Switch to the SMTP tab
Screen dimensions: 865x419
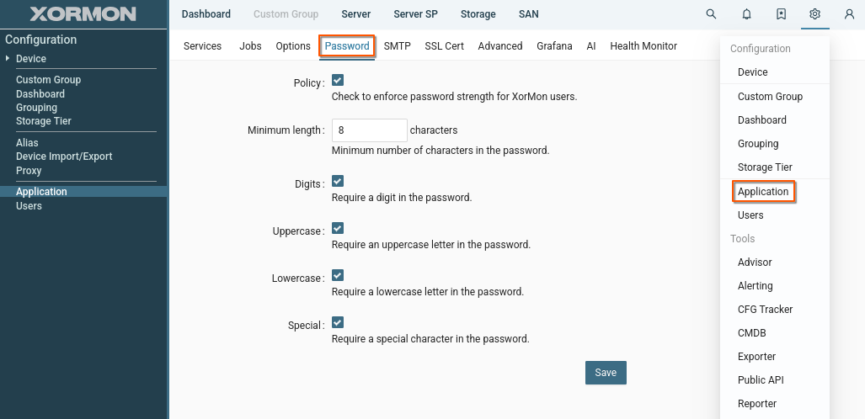pyautogui.click(x=398, y=46)
